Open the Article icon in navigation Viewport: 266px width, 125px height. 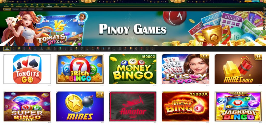(x=71, y=5)
